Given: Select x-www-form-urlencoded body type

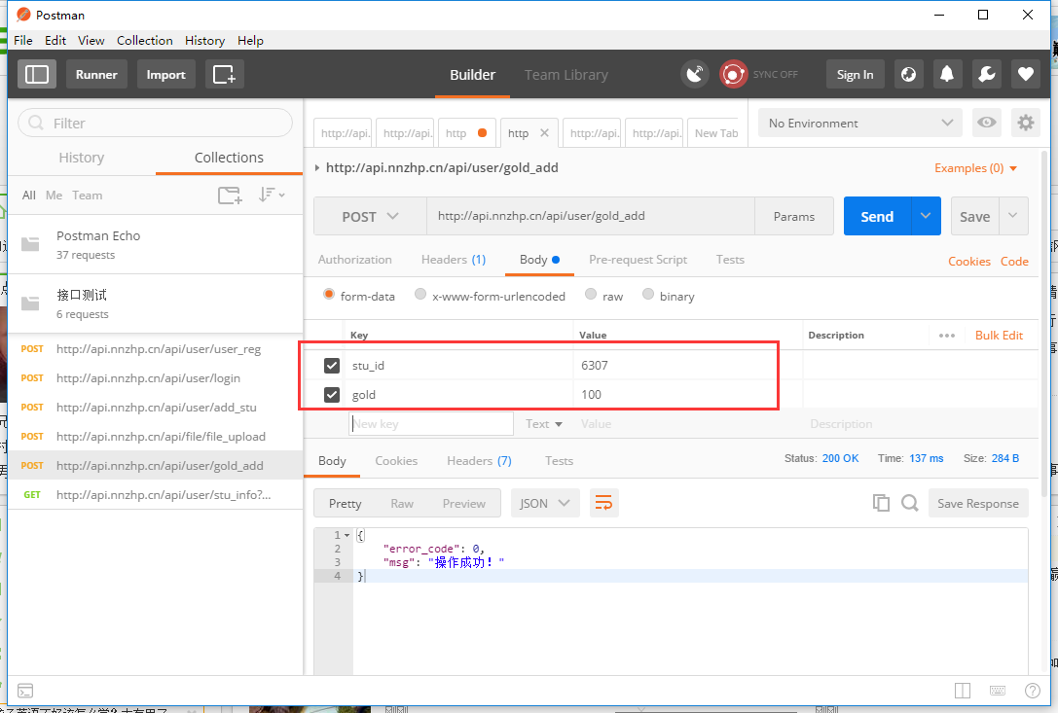Looking at the screenshot, I should pos(420,294).
